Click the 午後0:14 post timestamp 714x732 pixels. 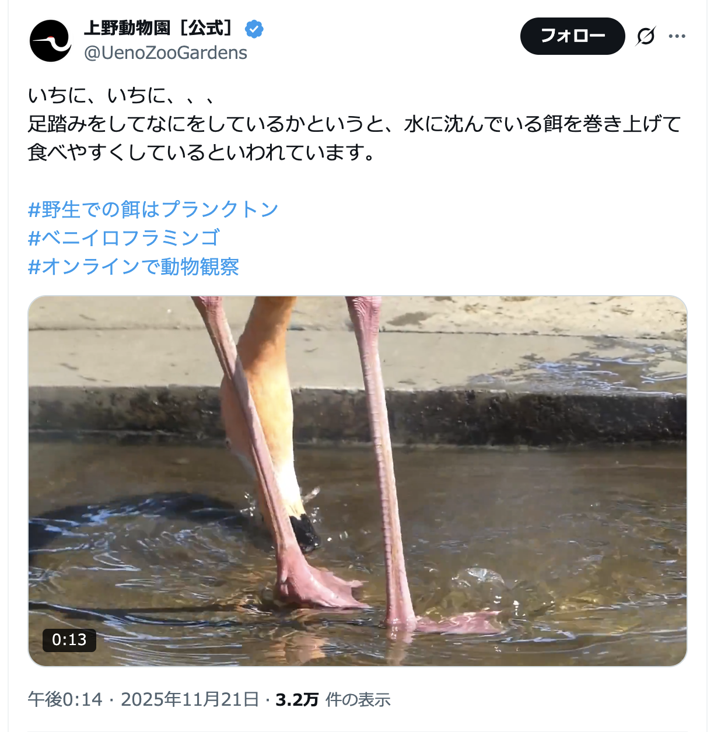(x=65, y=699)
